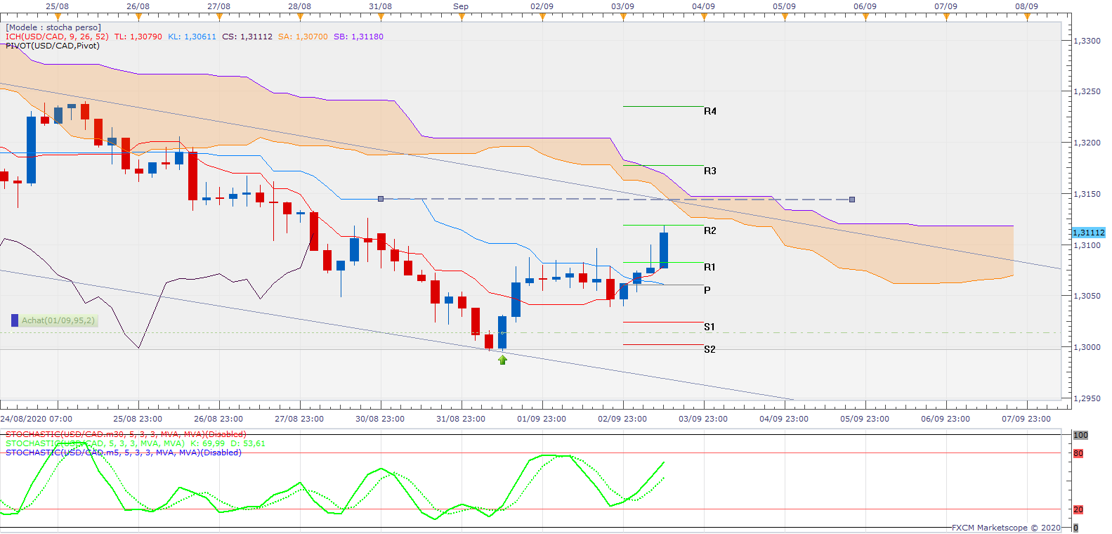Screen dimensions: 1112x534
Task: Click the disabled STOCHASTIC m30 indicator label
Action: pos(126,434)
